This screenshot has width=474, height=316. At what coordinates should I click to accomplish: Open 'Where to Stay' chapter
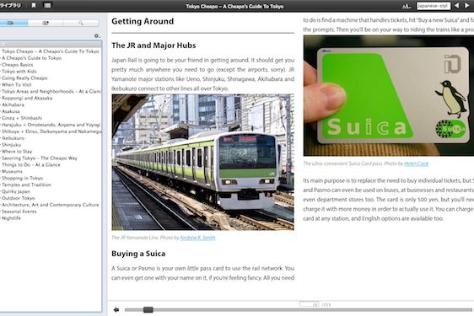tap(17, 152)
